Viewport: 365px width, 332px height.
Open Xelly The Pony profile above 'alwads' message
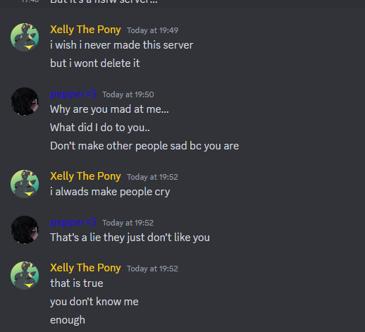click(x=85, y=176)
